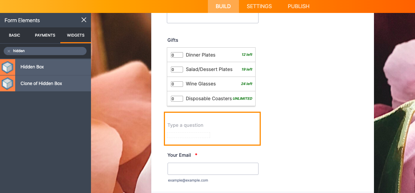Open the Publish section
The width and height of the screenshot is (415, 193).
[x=298, y=6]
